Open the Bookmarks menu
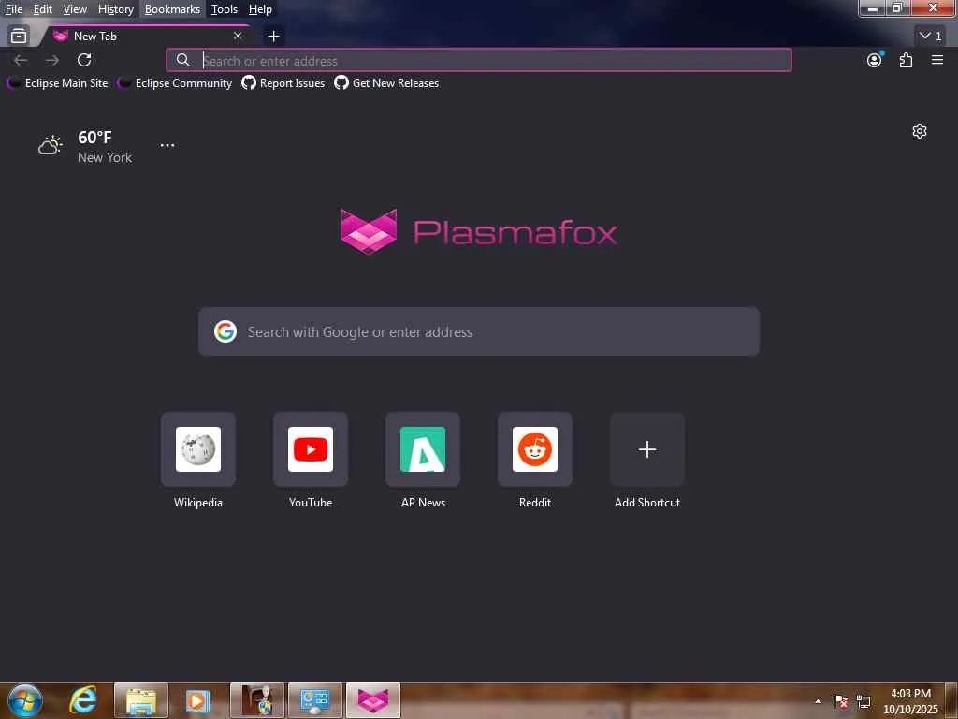 (x=172, y=9)
